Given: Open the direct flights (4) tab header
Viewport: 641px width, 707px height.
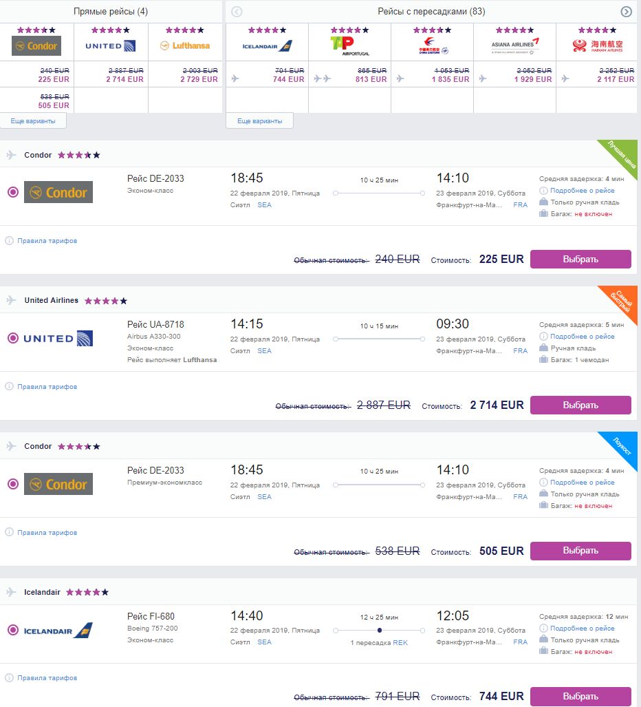Looking at the screenshot, I should [111, 12].
